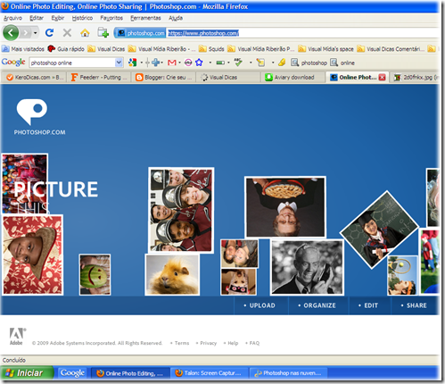
Task: Expand the Gmail icon dropdown arrow
Action: pos(179,63)
